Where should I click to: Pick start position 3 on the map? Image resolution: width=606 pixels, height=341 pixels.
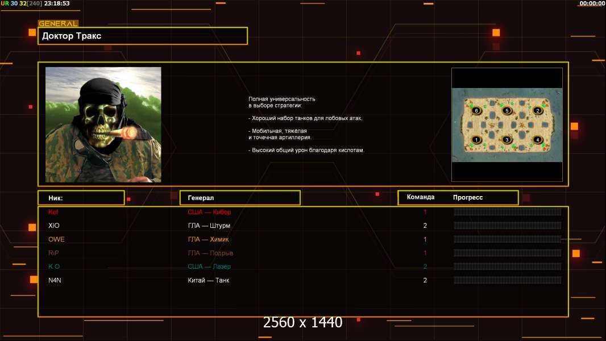click(507, 140)
